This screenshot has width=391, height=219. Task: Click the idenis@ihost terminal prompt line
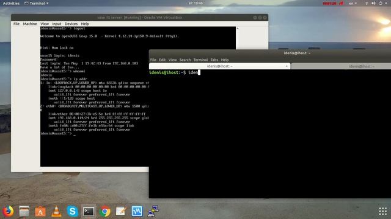(x=175, y=72)
